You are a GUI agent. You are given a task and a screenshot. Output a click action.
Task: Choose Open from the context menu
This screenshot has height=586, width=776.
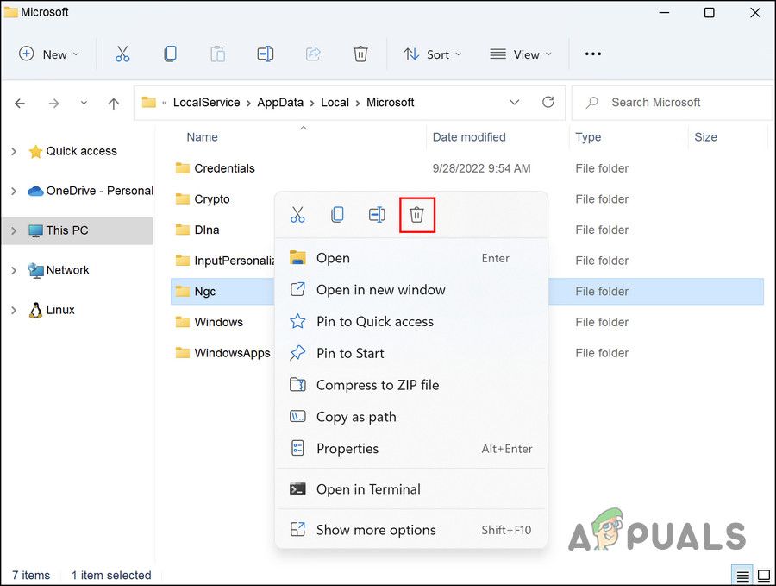click(x=411, y=258)
